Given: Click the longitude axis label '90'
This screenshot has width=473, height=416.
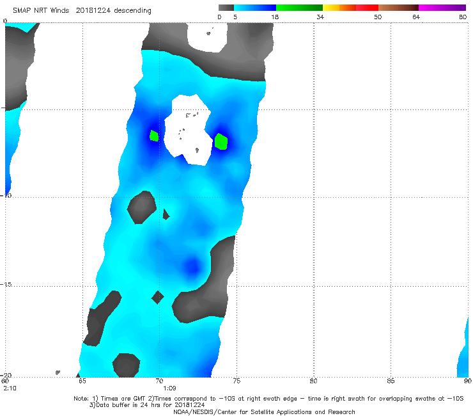Looking at the screenshot, I should pos(467,381).
